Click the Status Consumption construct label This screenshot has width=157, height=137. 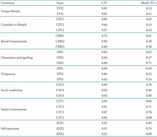(x=14, y=109)
